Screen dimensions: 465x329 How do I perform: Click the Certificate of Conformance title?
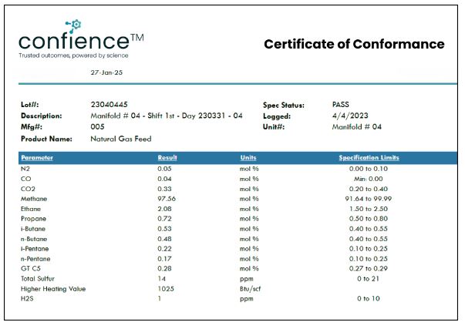click(x=354, y=44)
